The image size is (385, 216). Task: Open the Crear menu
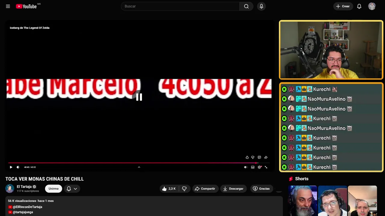[x=343, y=6]
